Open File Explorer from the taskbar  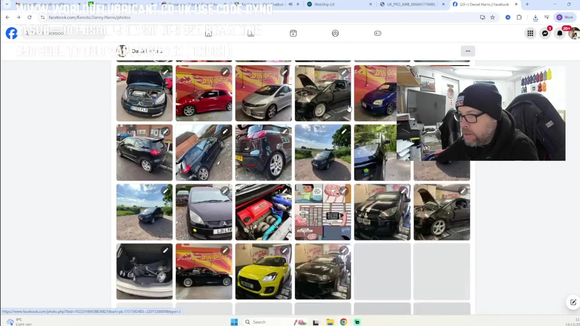330,322
